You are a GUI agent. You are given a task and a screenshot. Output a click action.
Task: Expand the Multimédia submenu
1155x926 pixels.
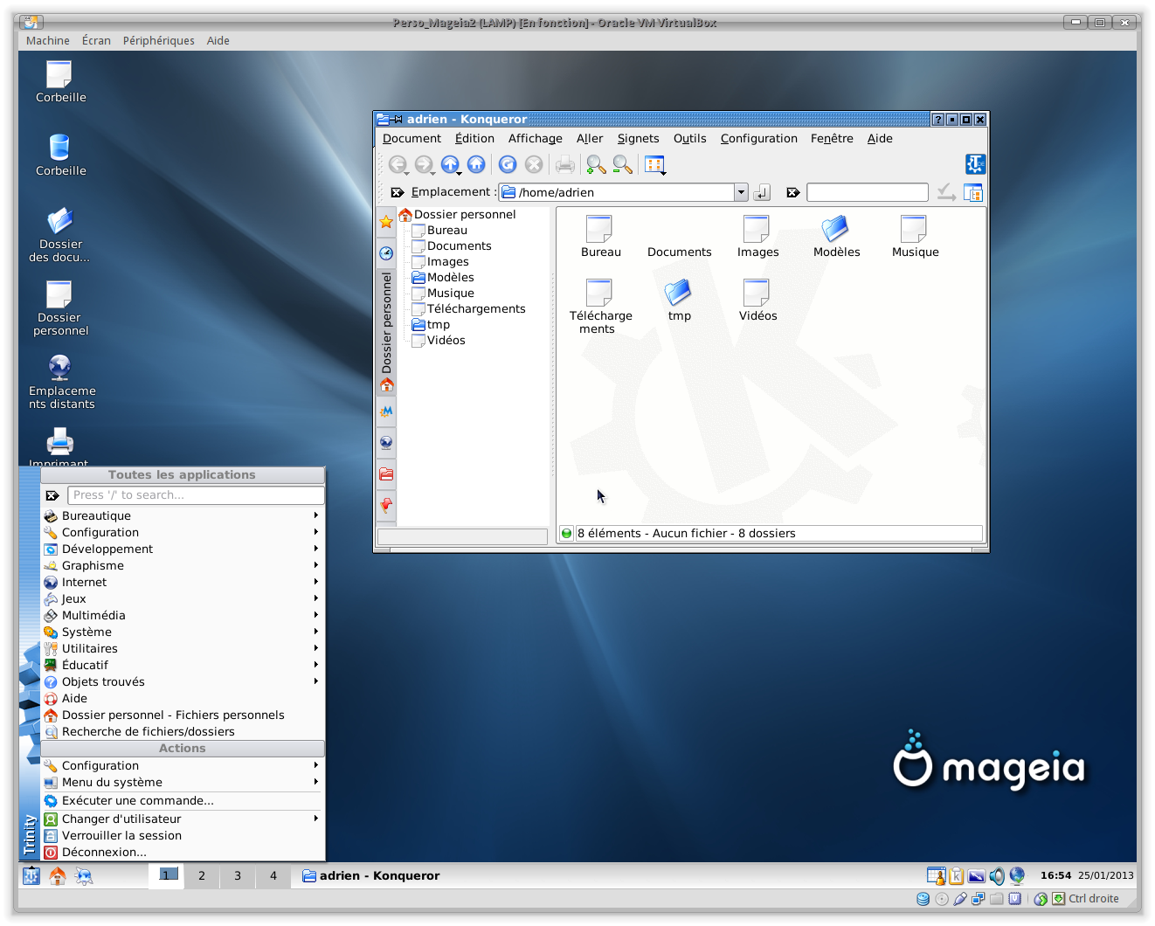coord(183,616)
